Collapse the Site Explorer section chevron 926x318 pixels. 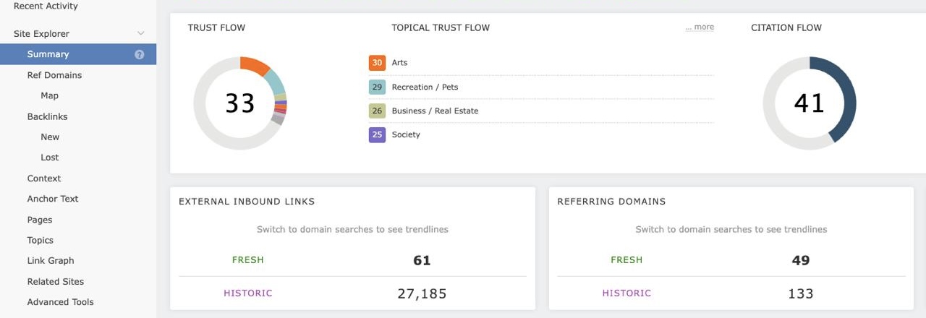click(141, 33)
